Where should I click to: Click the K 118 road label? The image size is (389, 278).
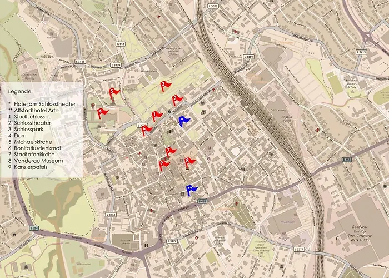tap(122, 44)
